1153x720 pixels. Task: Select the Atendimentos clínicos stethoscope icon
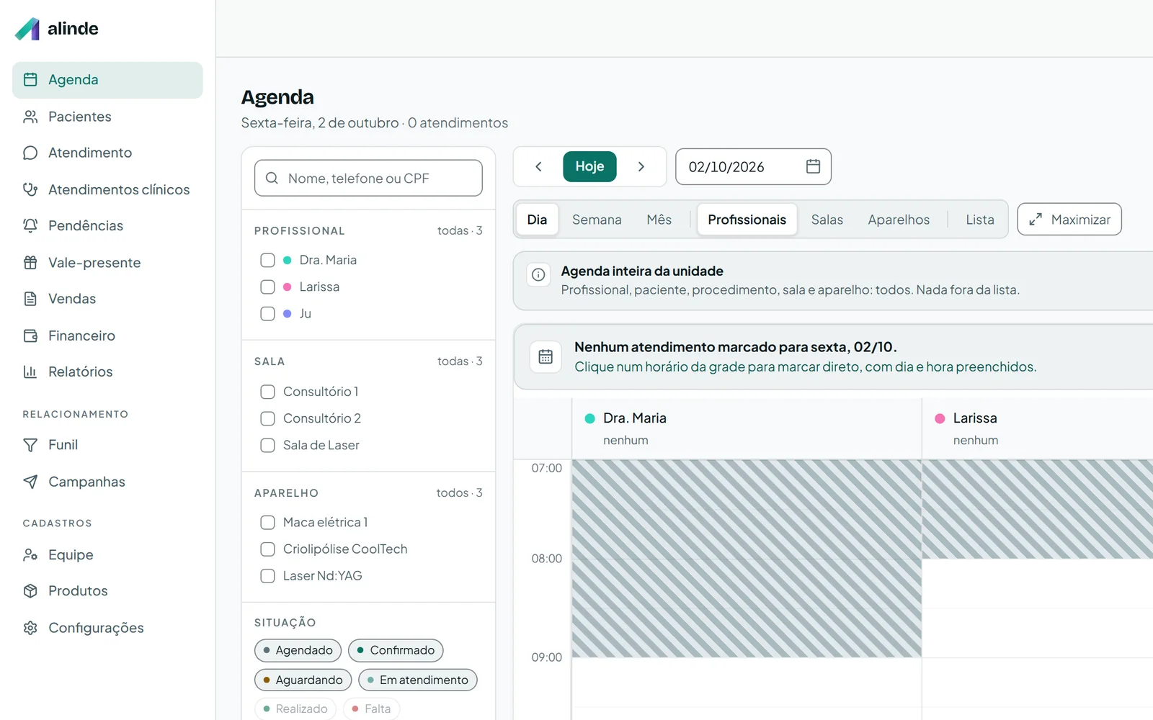coord(30,189)
